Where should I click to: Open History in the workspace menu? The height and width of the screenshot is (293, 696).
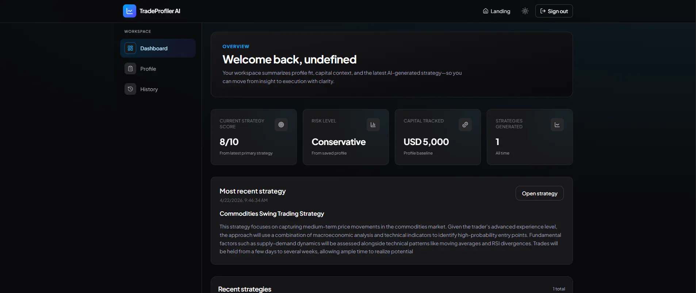point(158,89)
